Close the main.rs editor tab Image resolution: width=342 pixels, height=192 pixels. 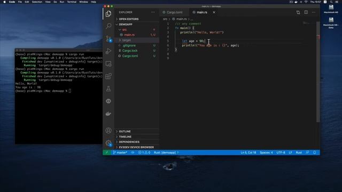[214, 12]
